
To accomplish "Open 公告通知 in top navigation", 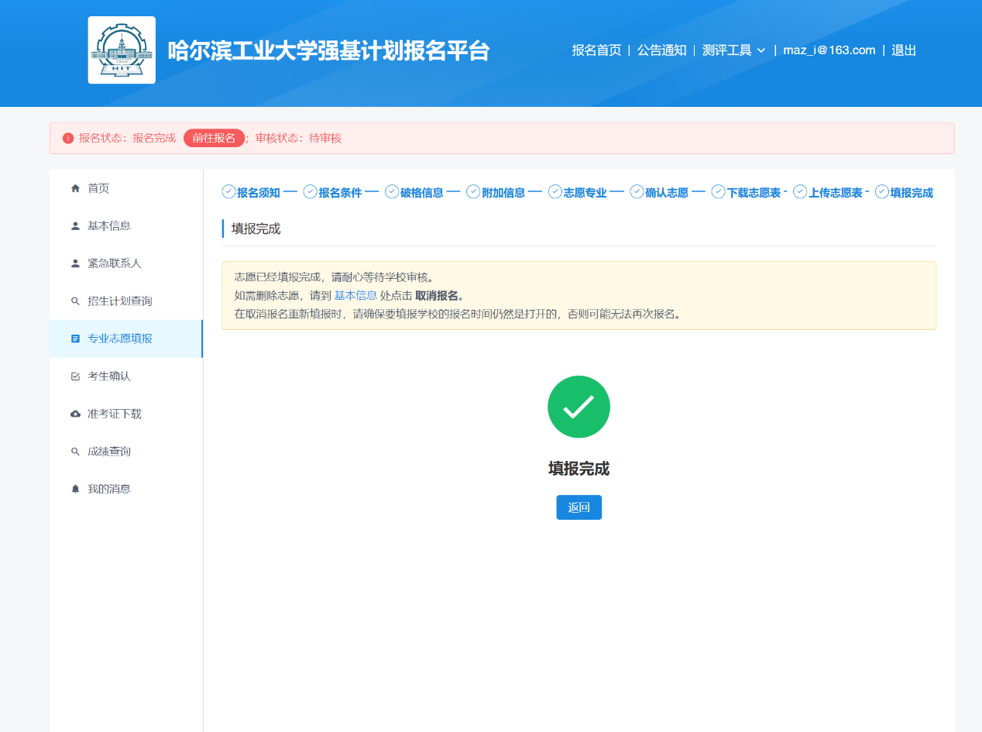I will pos(661,50).
